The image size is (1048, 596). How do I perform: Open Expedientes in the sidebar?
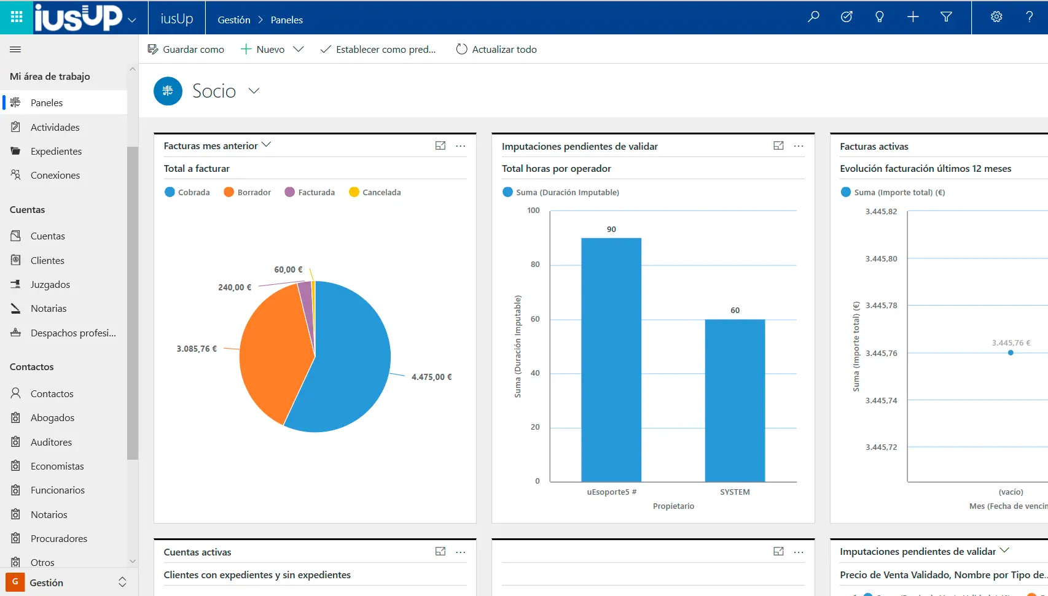(56, 151)
